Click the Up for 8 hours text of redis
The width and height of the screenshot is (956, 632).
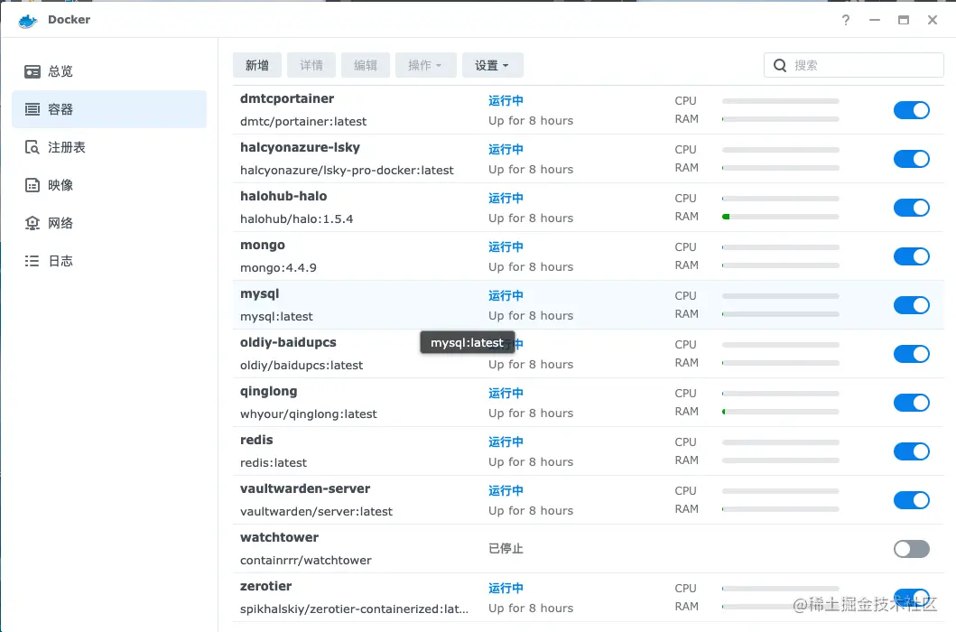point(531,461)
